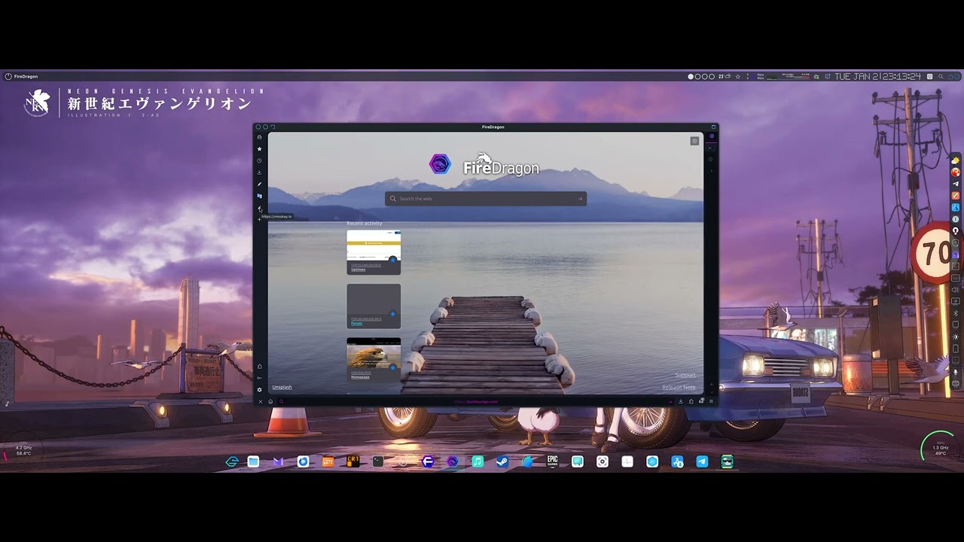Image resolution: width=964 pixels, height=542 pixels.
Task: Open the FireDragon icon in the dock
Action: click(453, 461)
